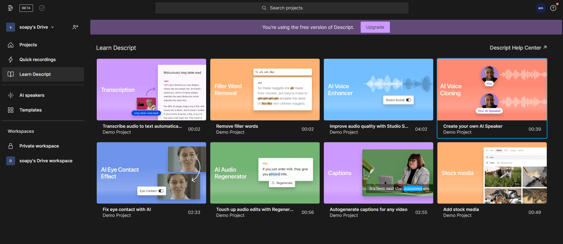
Task: Open Templates in the sidebar
Action: [x=43, y=110]
